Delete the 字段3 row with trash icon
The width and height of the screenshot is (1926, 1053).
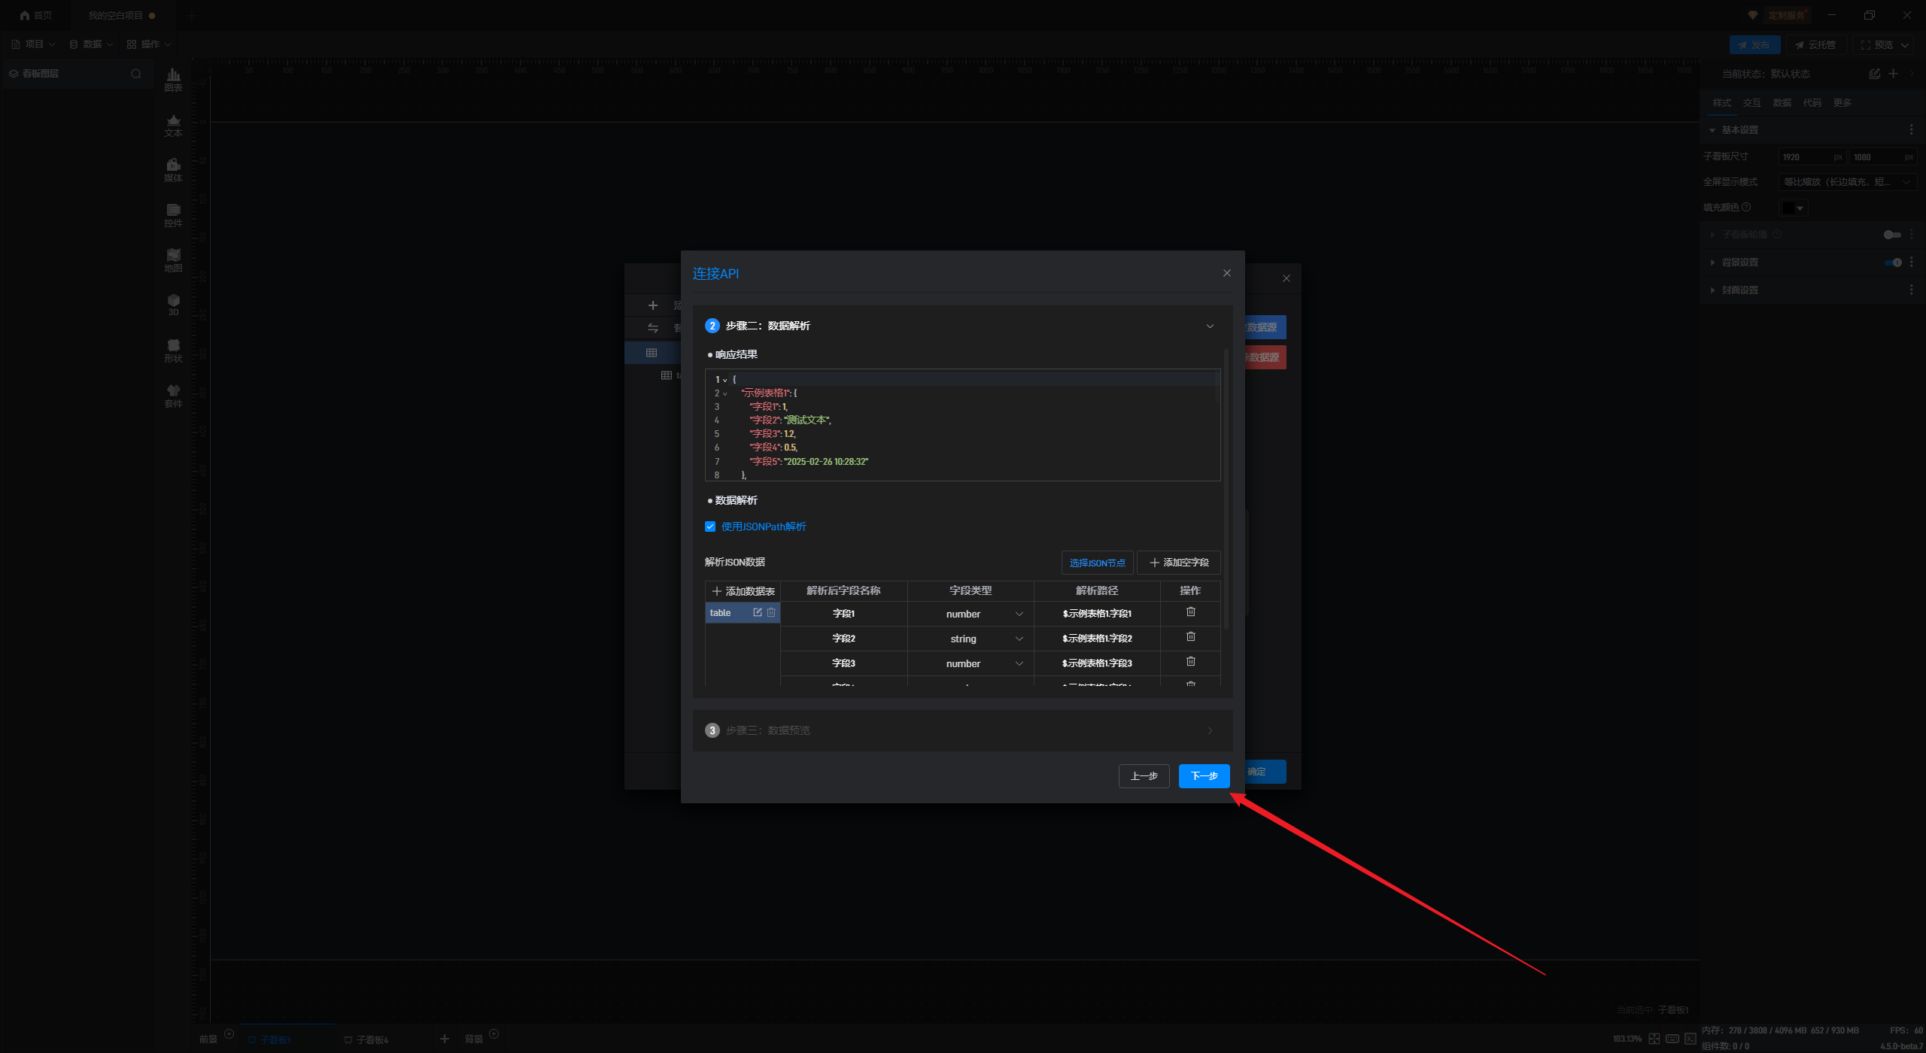point(1190,662)
